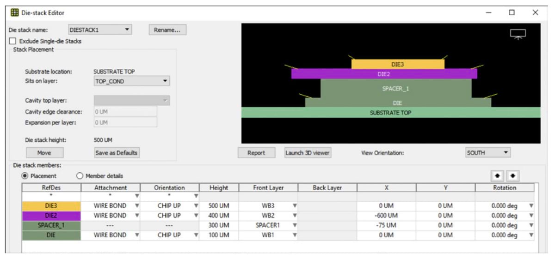Click the presentation screen icon in preview
This screenshot has height=260, width=555.
point(518,34)
